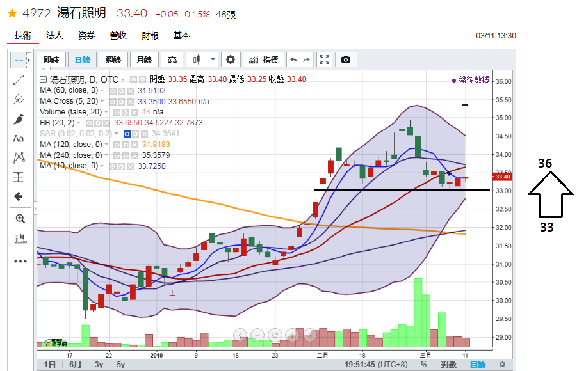
Task: Select the price range measuring tool
Action: [x=19, y=177]
